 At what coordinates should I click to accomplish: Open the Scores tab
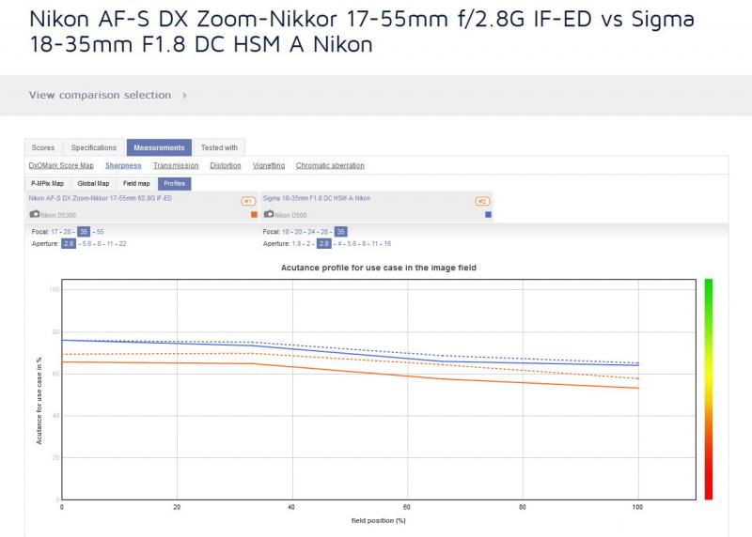click(43, 147)
